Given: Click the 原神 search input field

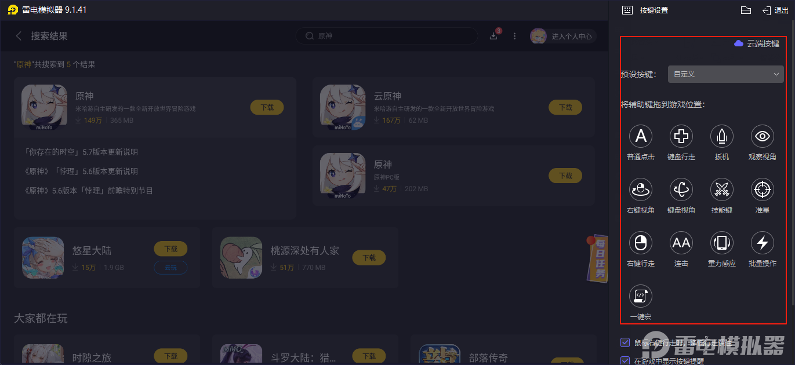Looking at the screenshot, I should tap(387, 36).
